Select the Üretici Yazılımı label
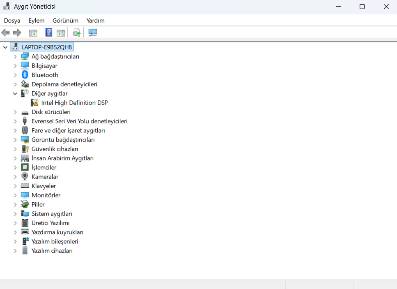 tap(50, 223)
